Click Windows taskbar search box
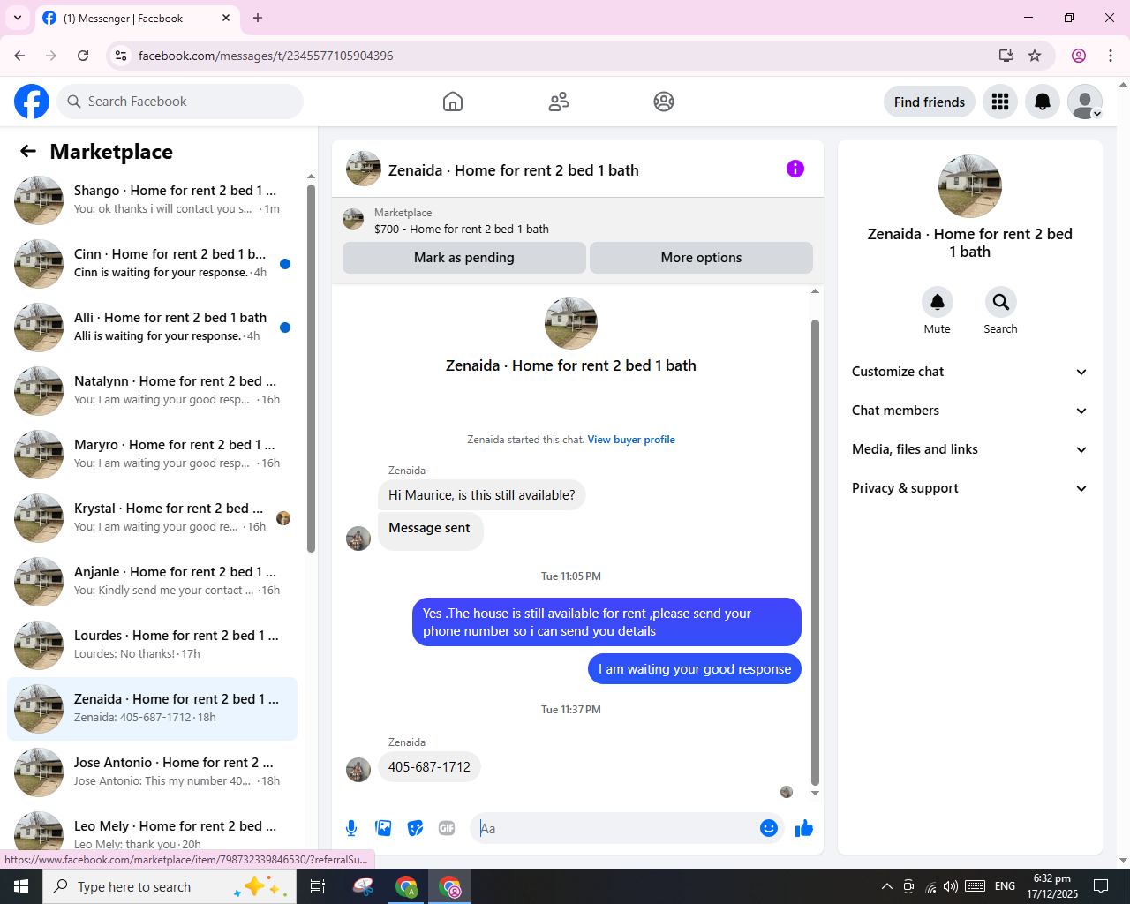 click(x=168, y=886)
